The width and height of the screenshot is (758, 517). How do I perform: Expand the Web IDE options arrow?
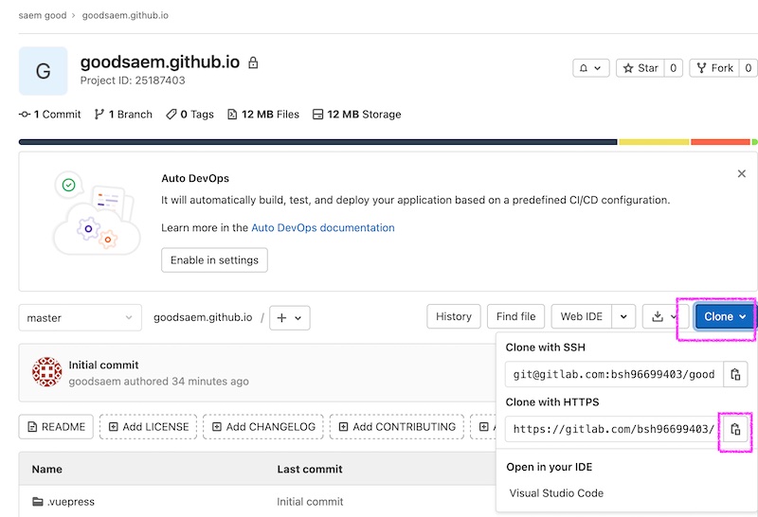pyautogui.click(x=623, y=317)
